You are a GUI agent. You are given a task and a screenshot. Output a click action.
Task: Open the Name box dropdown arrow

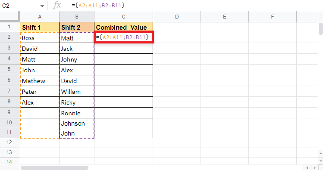(42, 6)
